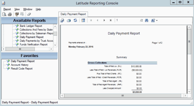Click the Favorites panel header
Viewport: 194px width, 106px height.
tap(29, 55)
